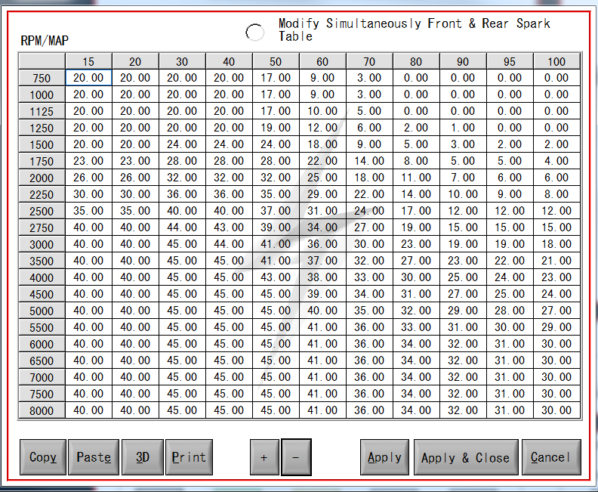Select the 750 RPM row header
The height and width of the screenshot is (492, 598).
click(42, 78)
